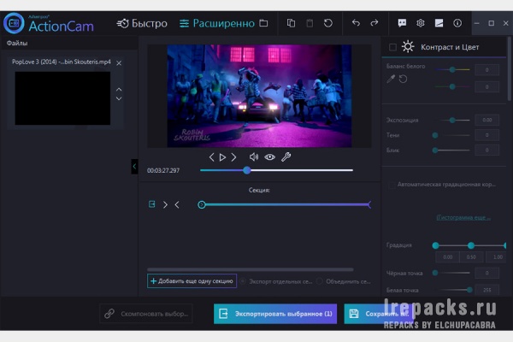Open the feedback chat bubble icon
Viewport: 513px width, 342px height.
pyautogui.click(x=402, y=23)
